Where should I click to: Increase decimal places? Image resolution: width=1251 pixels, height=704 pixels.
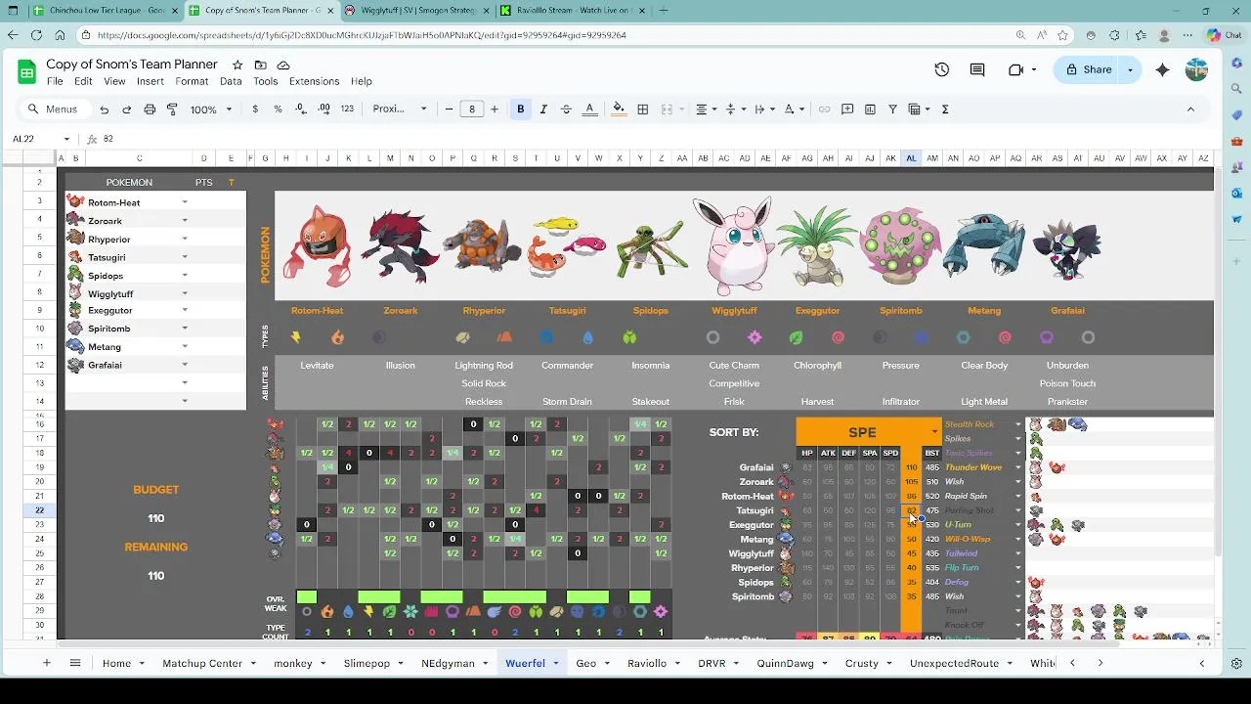pyautogui.click(x=324, y=110)
